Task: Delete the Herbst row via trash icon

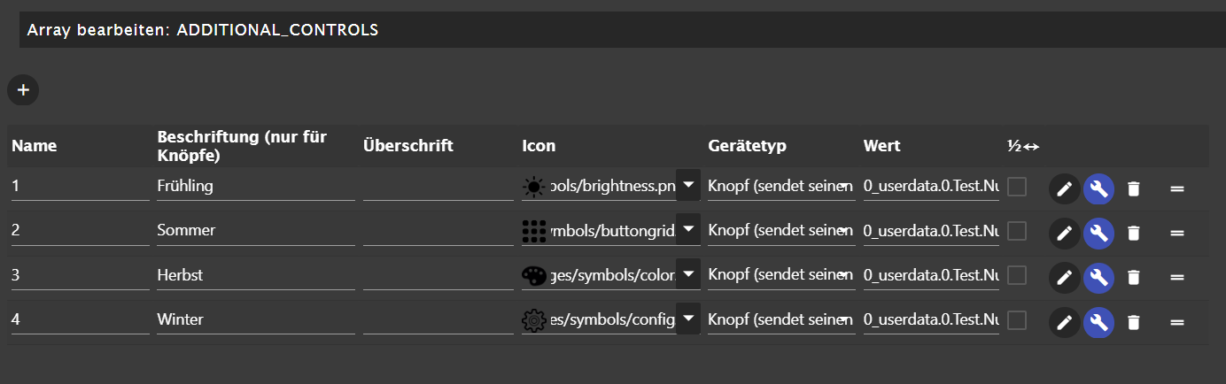Action: click(x=1133, y=277)
